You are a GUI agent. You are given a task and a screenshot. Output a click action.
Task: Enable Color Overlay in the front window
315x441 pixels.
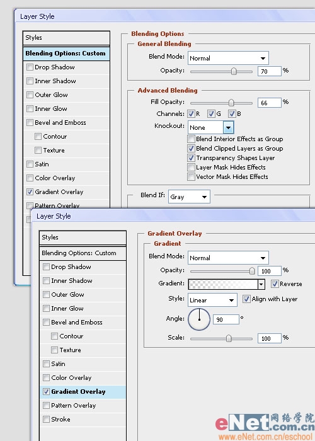click(x=46, y=377)
